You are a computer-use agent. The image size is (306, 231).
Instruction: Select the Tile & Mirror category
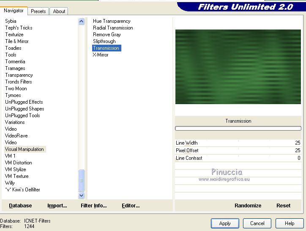pyautogui.click(x=17, y=41)
